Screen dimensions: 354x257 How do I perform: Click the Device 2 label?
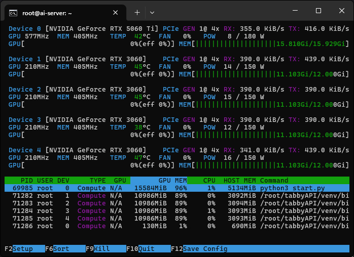click(25, 90)
